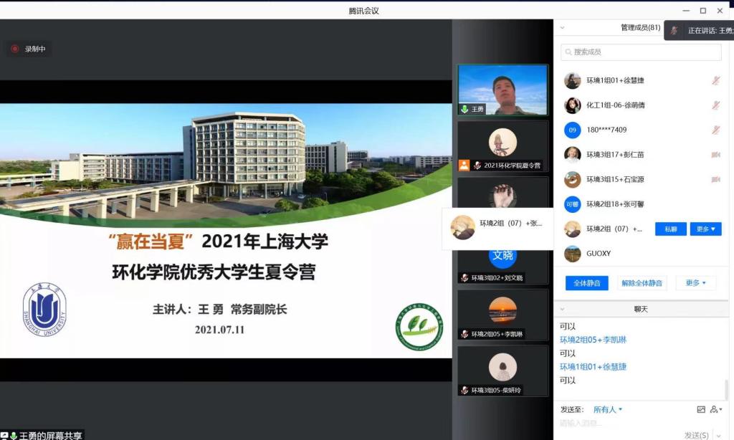Select 2021环化学院夏令营 participant tile

[x=502, y=146]
